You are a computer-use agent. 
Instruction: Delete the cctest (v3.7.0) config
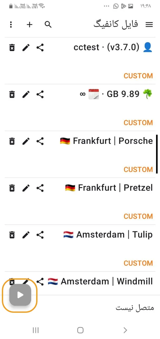point(12,48)
